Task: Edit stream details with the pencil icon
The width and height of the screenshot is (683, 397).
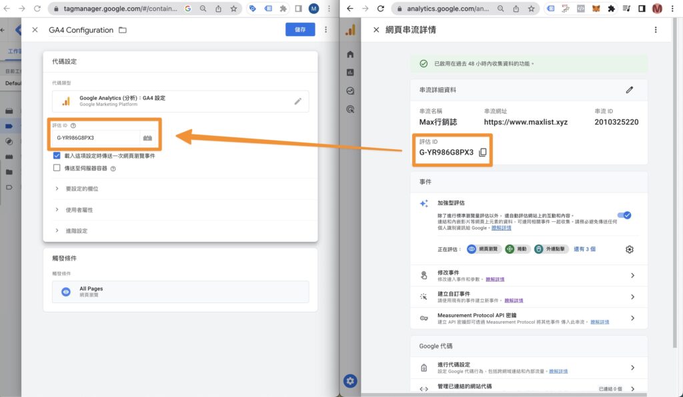Action: [630, 90]
